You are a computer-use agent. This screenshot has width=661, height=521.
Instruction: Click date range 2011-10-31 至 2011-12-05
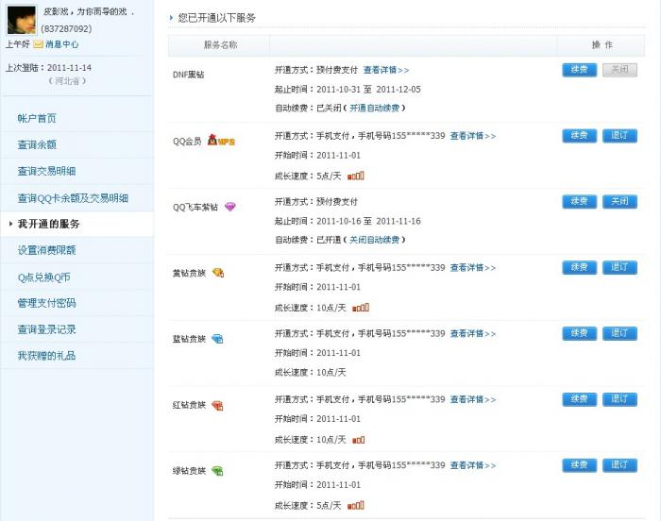pos(368,90)
